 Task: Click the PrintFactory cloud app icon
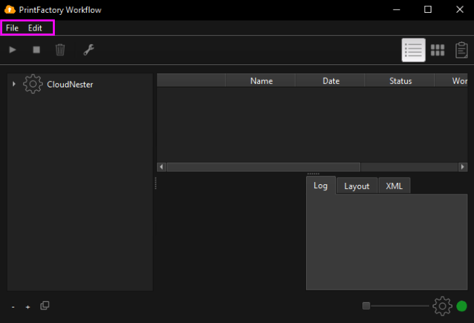pos(9,9)
